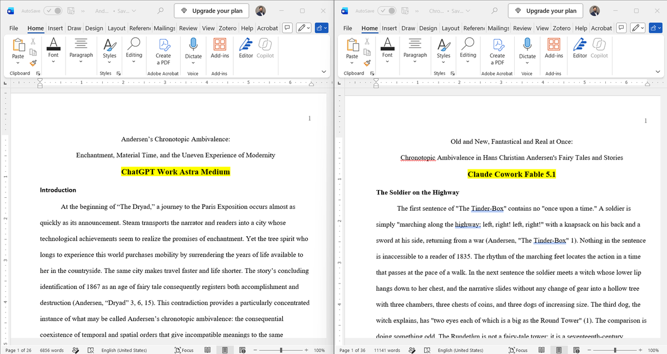This screenshot has height=354, width=667.
Task: Click Paste clipboard icon in left window
Action: tap(18, 44)
